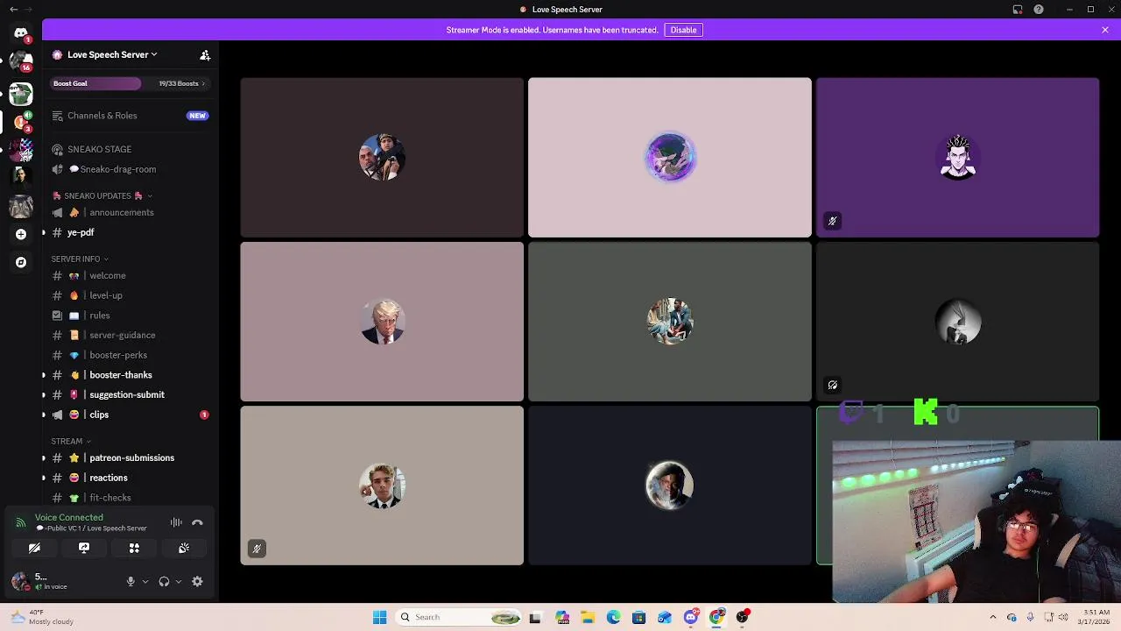Open the weather widget showing Mostly cloudy
This screenshot has height=631, width=1121.
coord(44,617)
